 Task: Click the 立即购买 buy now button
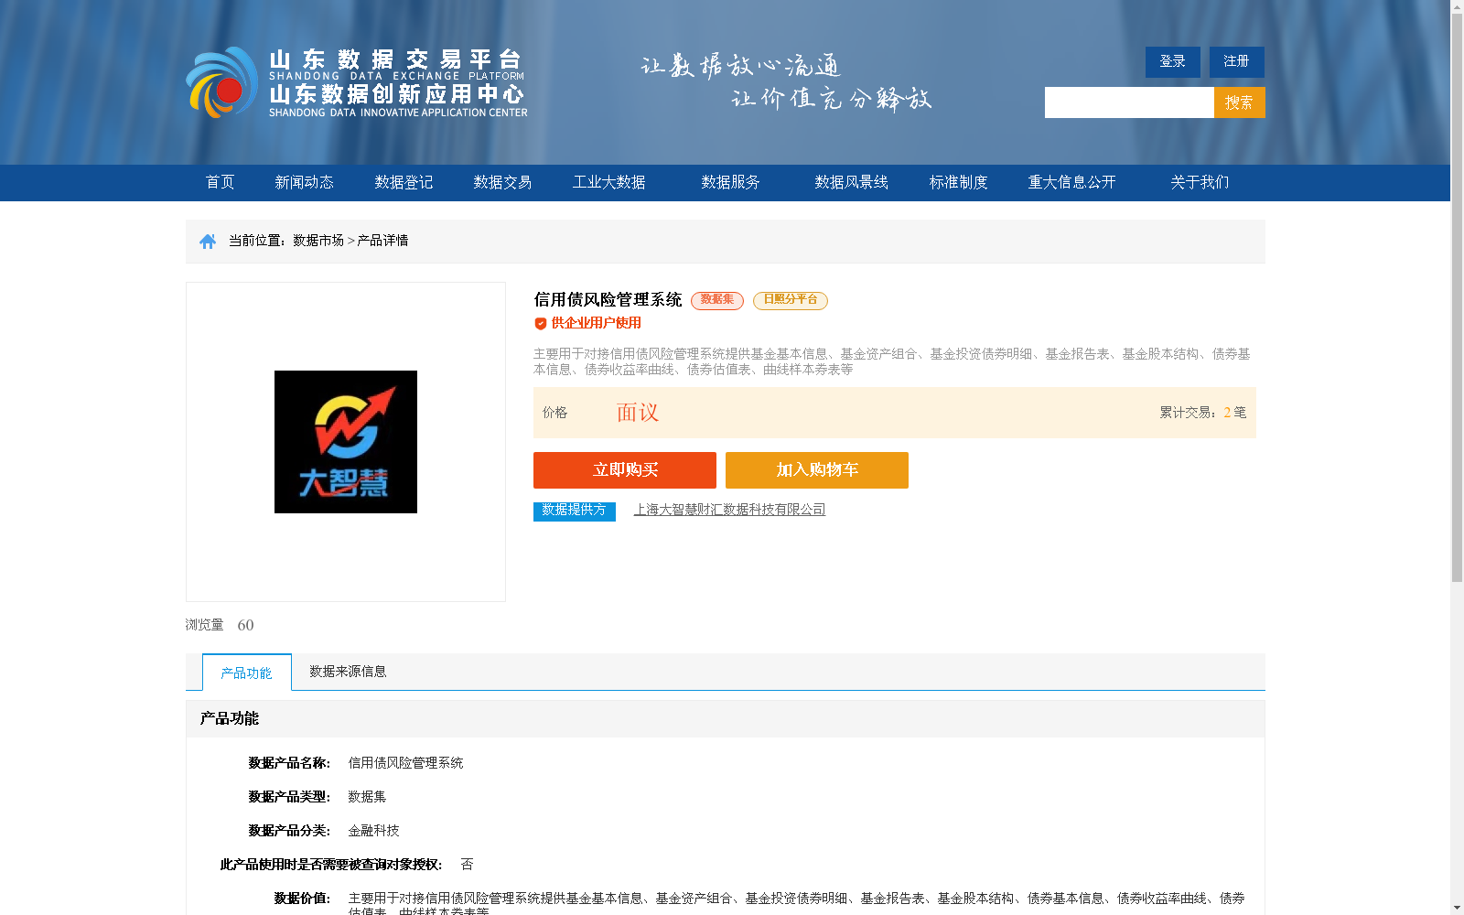[625, 470]
